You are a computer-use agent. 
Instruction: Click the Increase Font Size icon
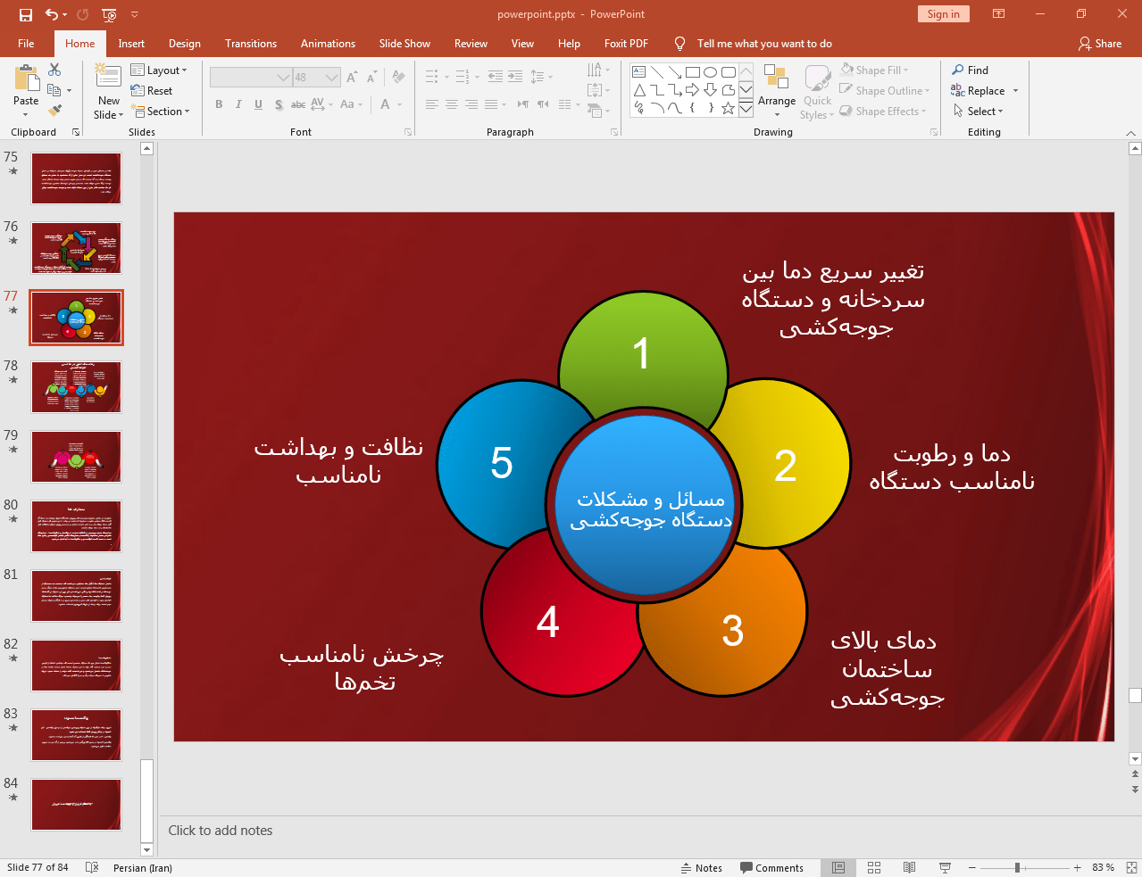coord(352,78)
